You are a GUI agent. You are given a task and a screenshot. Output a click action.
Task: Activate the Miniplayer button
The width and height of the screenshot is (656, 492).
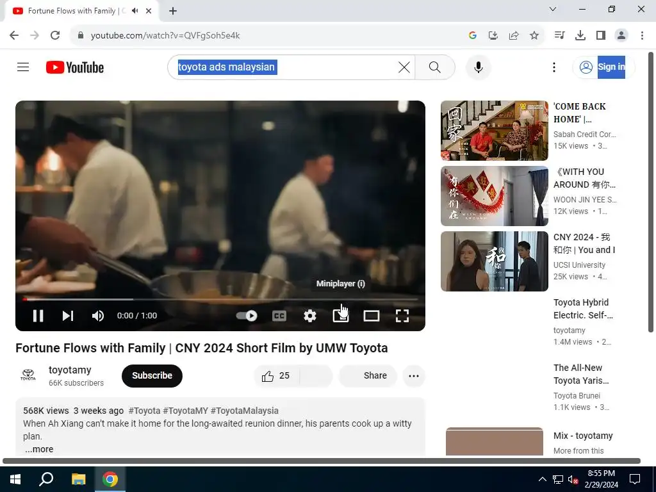point(341,316)
